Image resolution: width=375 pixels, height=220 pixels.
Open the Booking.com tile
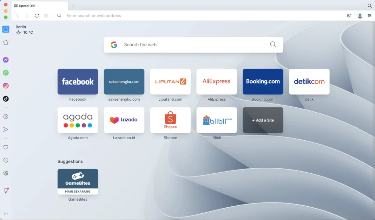click(x=263, y=82)
